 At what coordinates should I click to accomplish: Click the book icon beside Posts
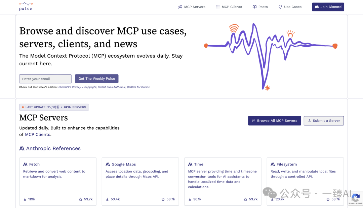coord(254,7)
